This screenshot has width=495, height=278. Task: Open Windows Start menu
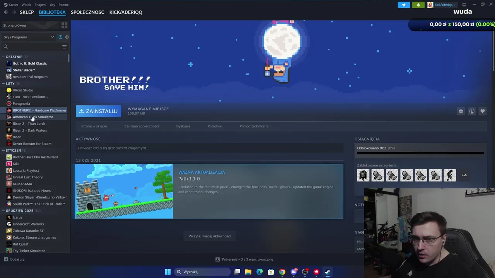coord(167,272)
